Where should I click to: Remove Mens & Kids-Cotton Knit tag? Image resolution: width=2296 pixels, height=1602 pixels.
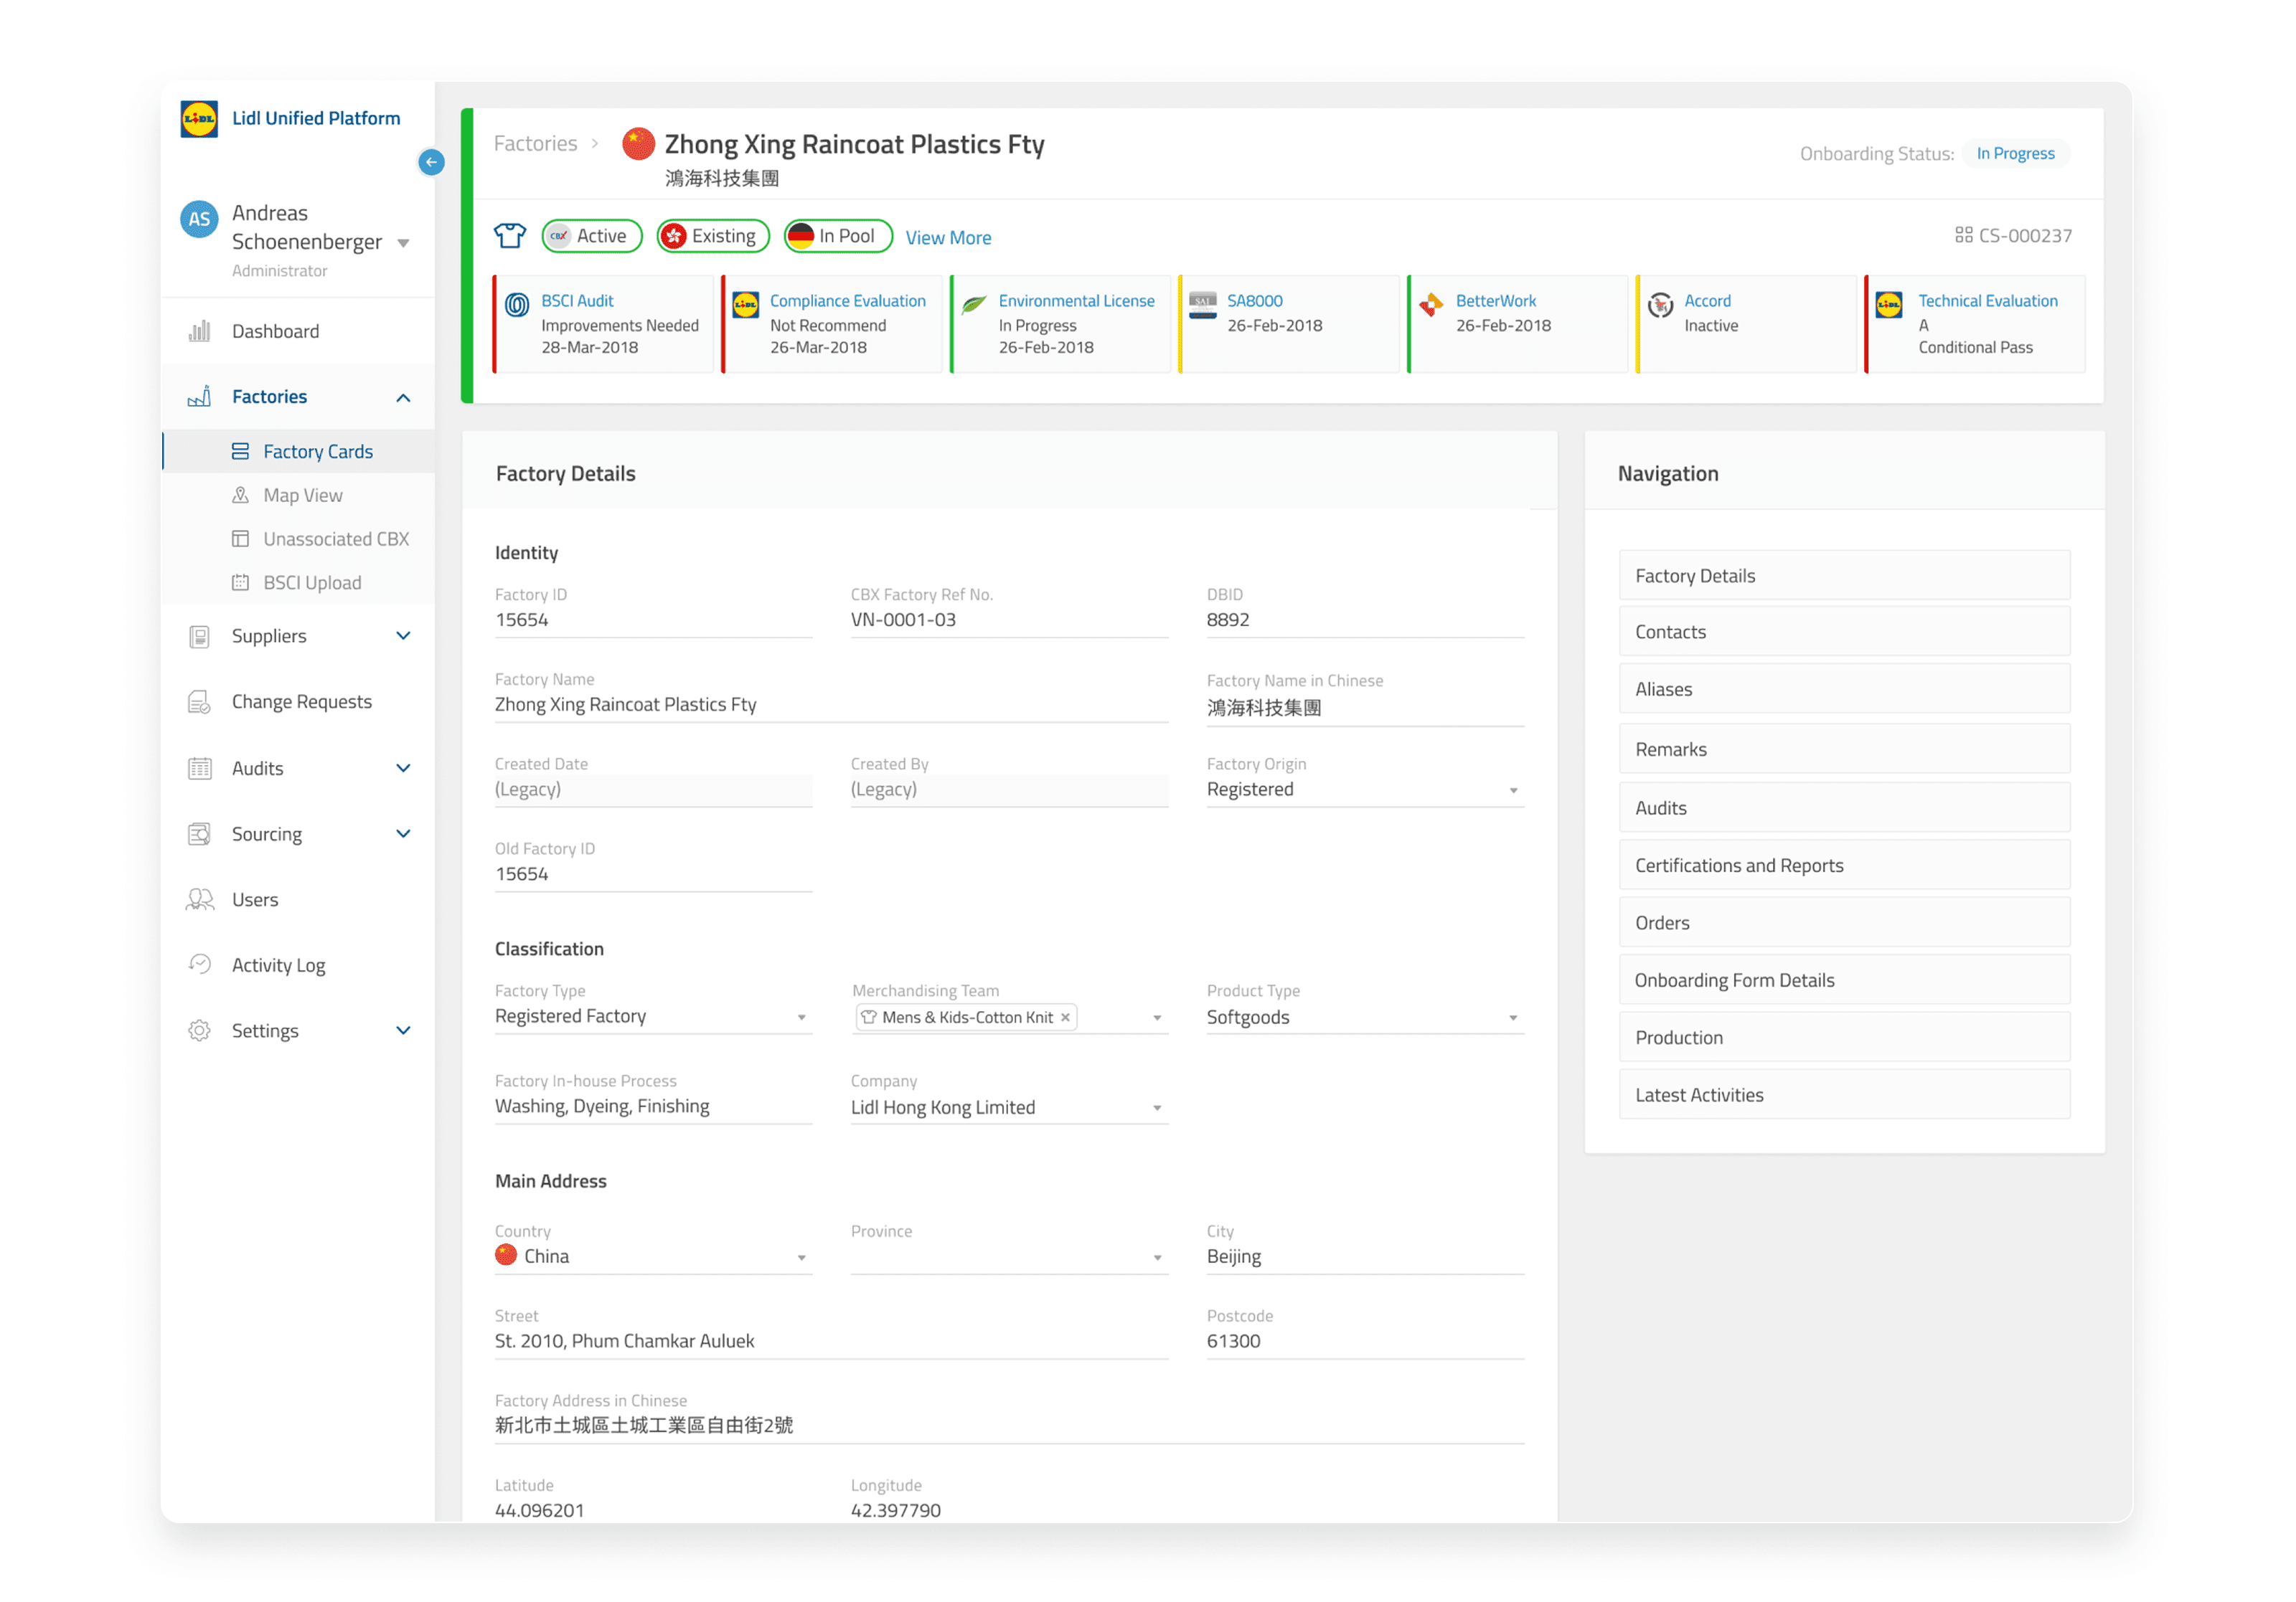click(x=1065, y=1016)
